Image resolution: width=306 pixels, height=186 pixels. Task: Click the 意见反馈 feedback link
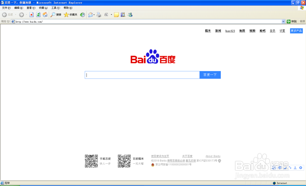[x=191, y=161]
